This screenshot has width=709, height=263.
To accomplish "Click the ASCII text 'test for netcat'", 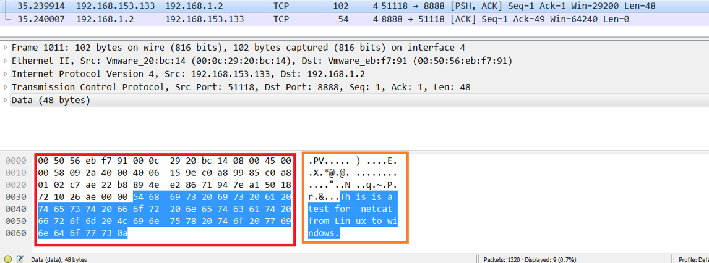I will [x=354, y=209].
